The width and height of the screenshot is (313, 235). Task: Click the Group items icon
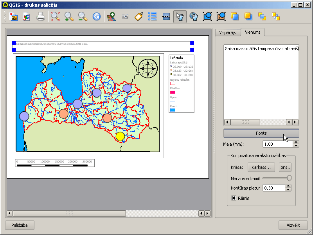tap(207, 16)
